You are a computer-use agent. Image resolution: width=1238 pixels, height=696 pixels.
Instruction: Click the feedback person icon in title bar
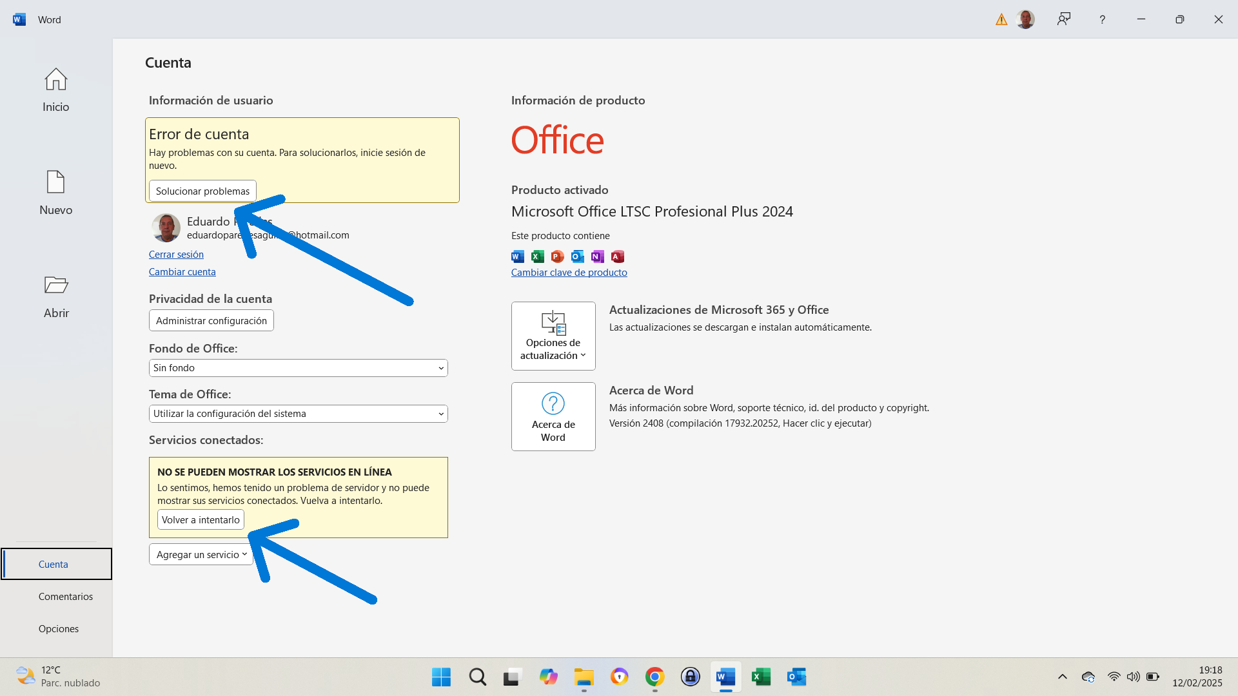click(1064, 19)
